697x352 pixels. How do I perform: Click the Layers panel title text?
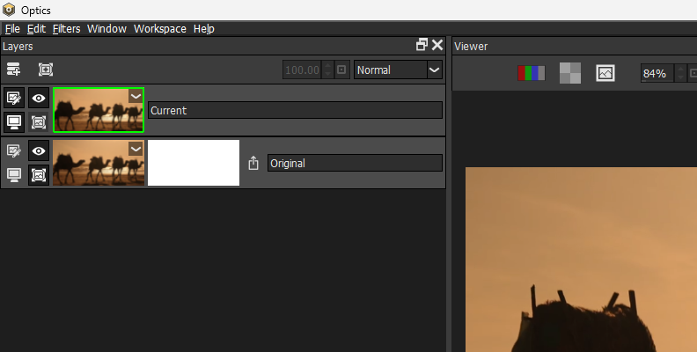pyautogui.click(x=18, y=47)
